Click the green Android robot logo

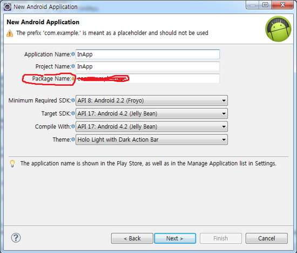coord(278,29)
